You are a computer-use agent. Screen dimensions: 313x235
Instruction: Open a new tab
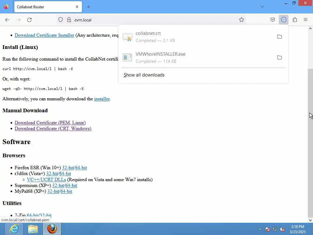[89, 7]
